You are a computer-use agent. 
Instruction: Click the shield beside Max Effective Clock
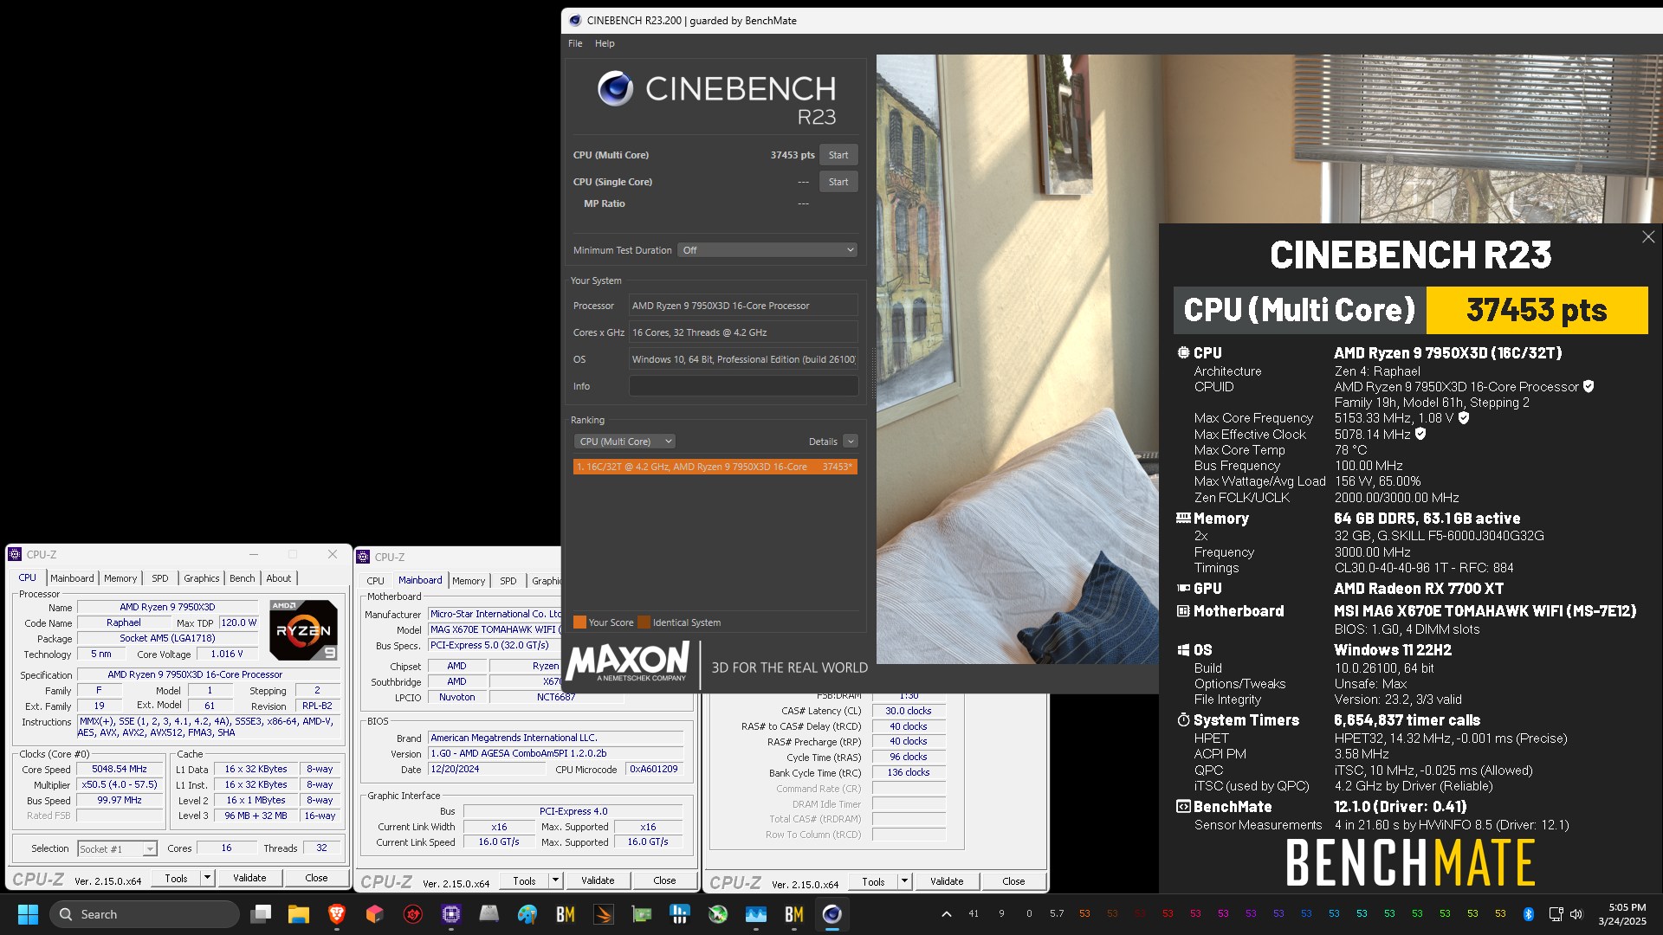tap(1420, 434)
